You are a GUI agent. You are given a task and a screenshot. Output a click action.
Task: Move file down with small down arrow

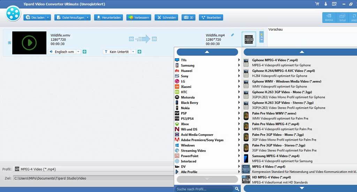coord(261,40)
